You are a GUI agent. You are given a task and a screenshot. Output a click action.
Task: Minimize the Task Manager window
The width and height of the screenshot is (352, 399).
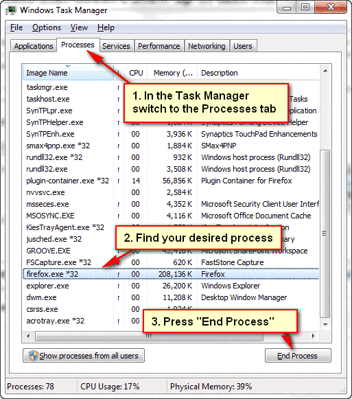pos(287,8)
